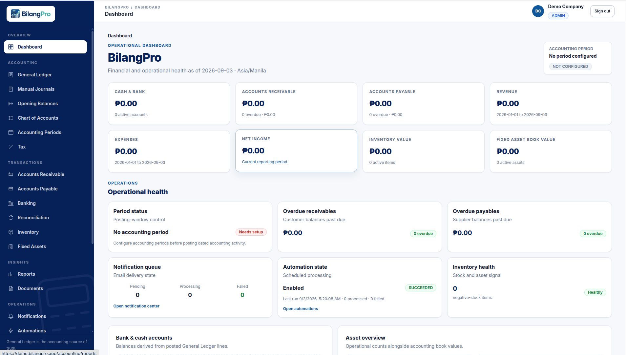This screenshot has width=626, height=355.
Task: Click the Banking building icon
Action: click(x=11, y=203)
